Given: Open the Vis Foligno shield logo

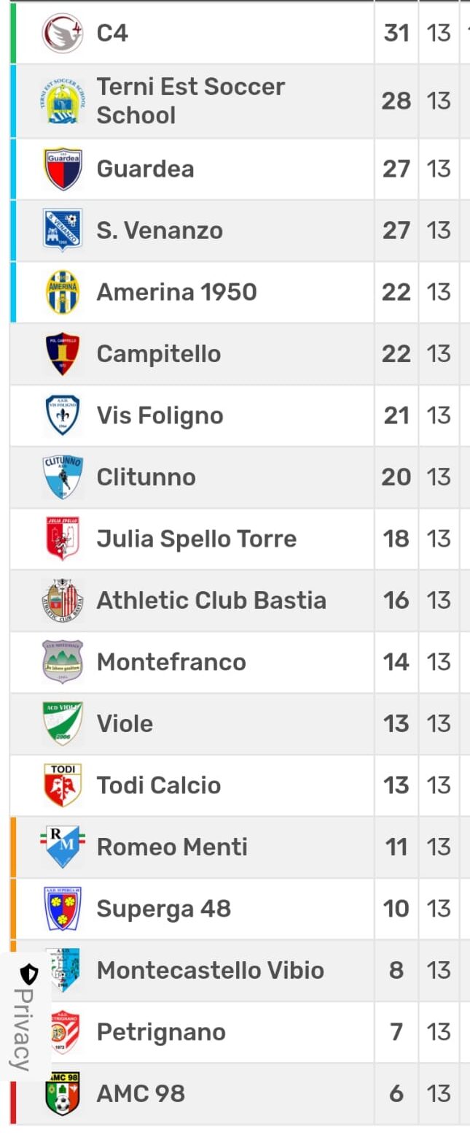Looking at the screenshot, I should tap(63, 415).
